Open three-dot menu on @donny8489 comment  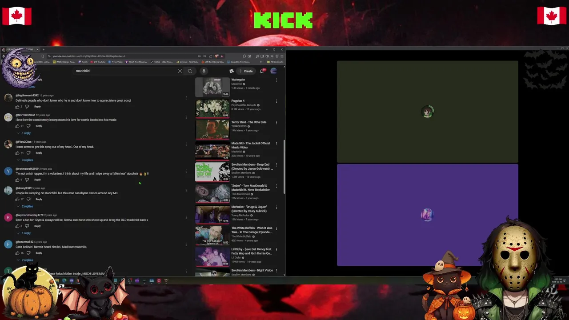(x=186, y=191)
